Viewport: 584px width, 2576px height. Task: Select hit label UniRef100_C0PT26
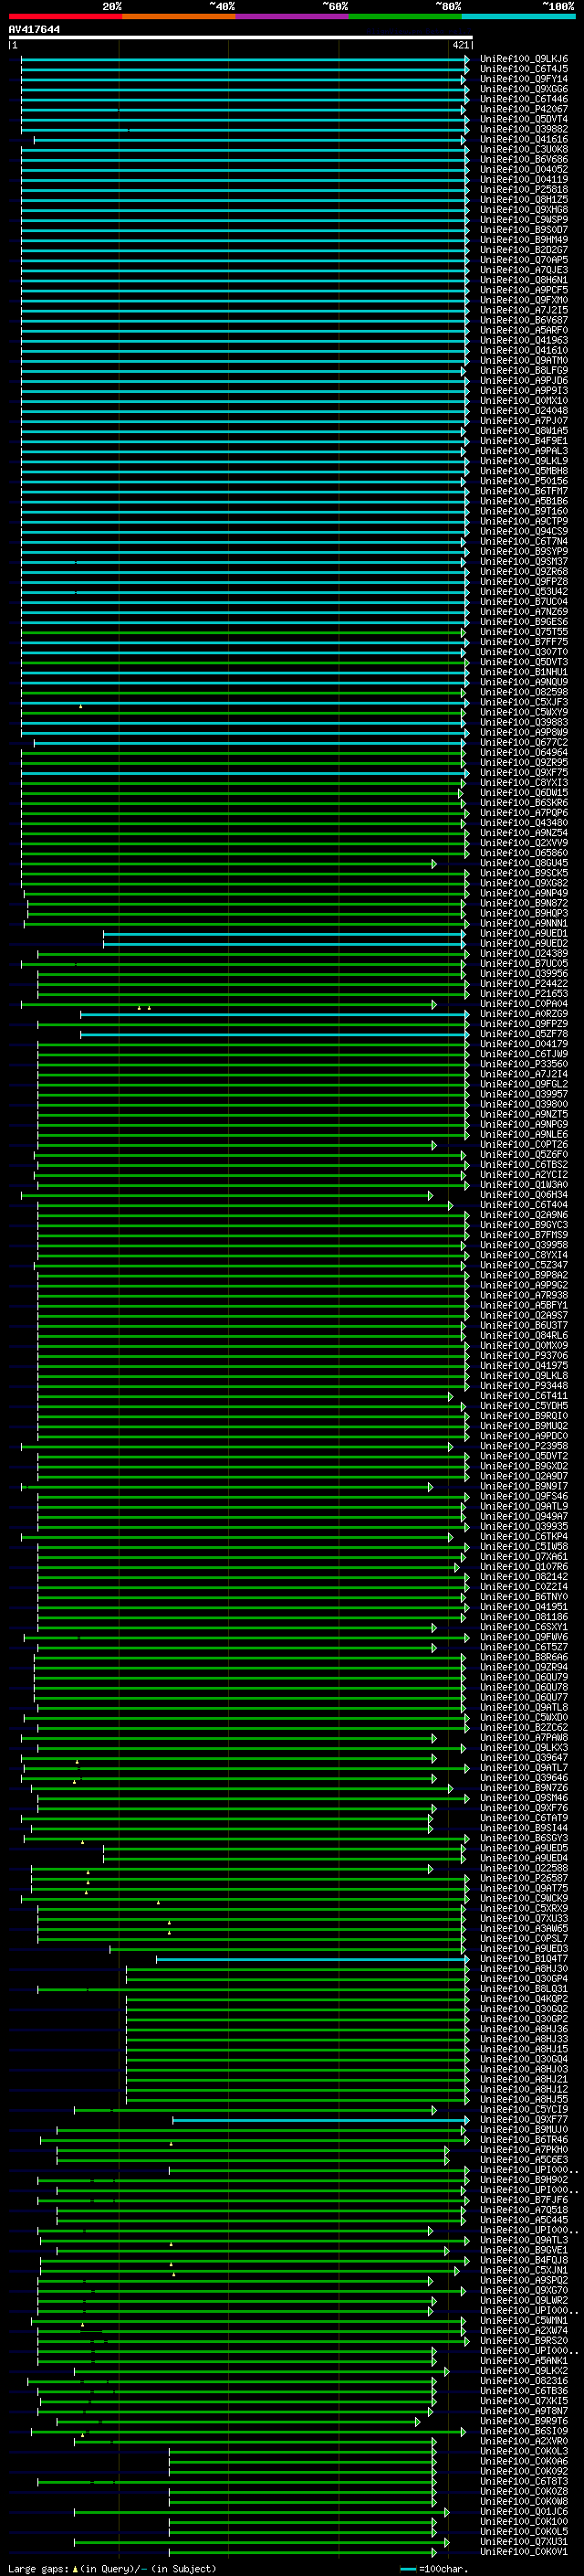(523, 1144)
